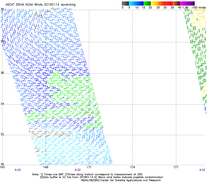Select the '35' legend scale label
The height and width of the screenshot is (182, 207).
pos(172,8)
